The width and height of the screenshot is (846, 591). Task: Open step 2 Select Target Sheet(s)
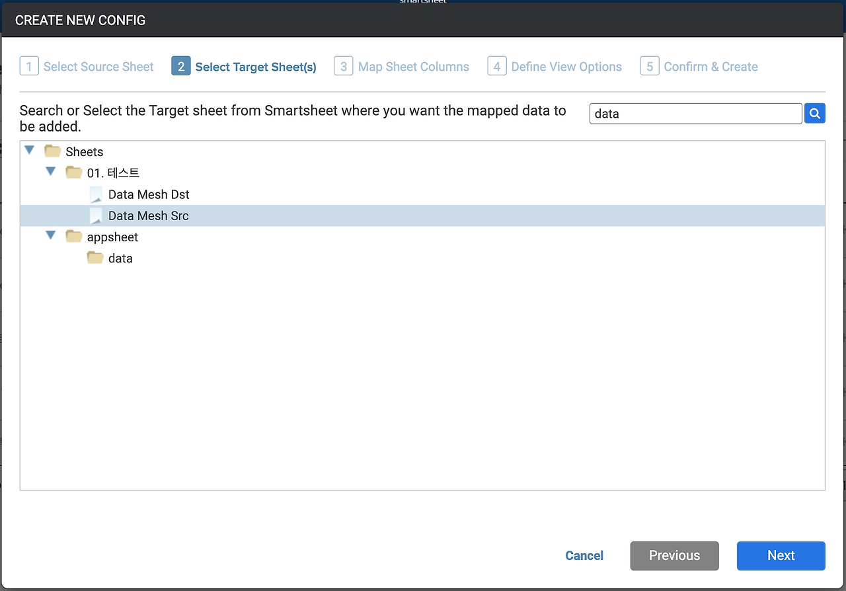(x=244, y=67)
